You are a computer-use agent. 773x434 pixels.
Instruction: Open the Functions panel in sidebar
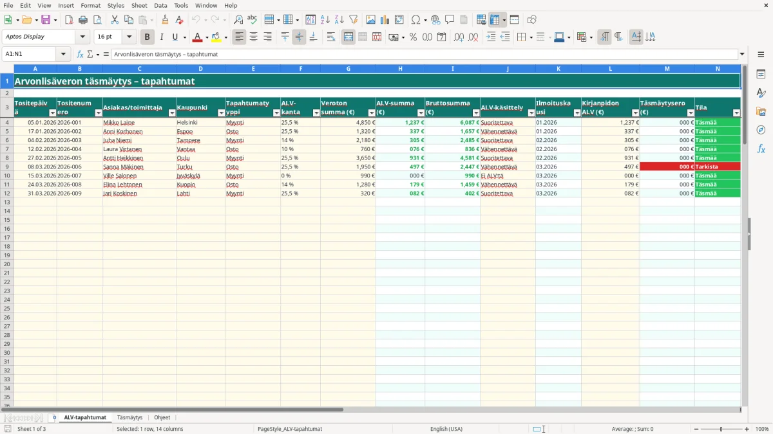[x=761, y=149]
